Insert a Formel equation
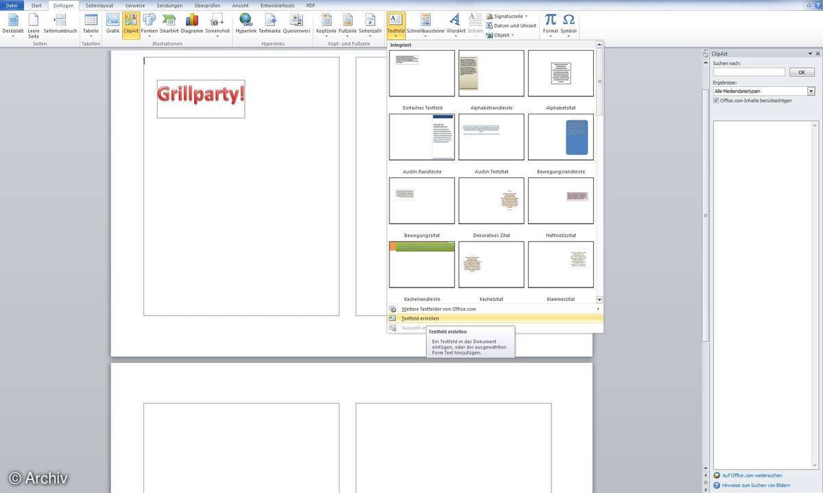Viewport: 823px width, 493px height. tap(551, 24)
